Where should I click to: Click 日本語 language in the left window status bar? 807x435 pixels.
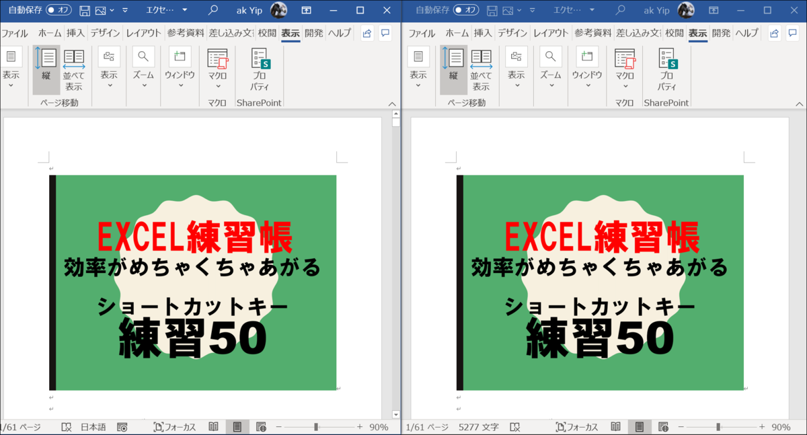pyautogui.click(x=93, y=427)
